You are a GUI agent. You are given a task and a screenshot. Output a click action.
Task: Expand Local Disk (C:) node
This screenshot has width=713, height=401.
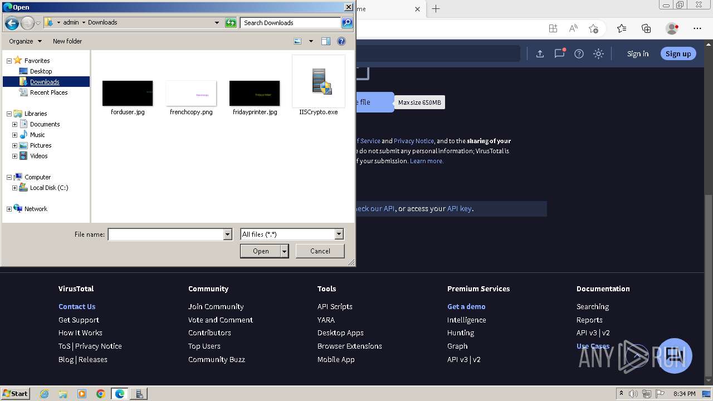click(14, 188)
